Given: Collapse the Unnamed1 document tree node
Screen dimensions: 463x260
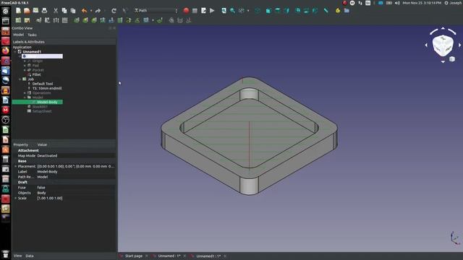Looking at the screenshot, I should point(15,51).
